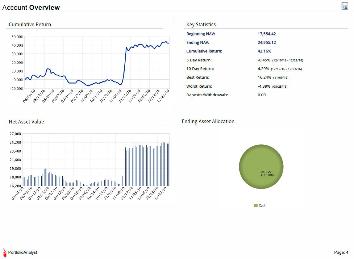Click the 0.00 deposits value
This screenshot has width=354, height=259.
point(262,95)
